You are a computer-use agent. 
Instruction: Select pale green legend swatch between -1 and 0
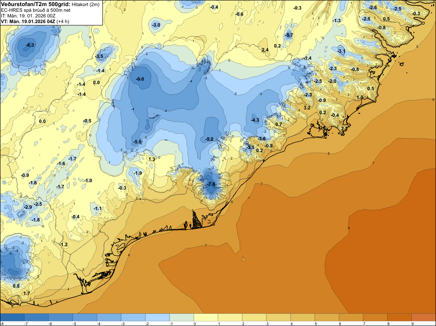click(x=181, y=317)
